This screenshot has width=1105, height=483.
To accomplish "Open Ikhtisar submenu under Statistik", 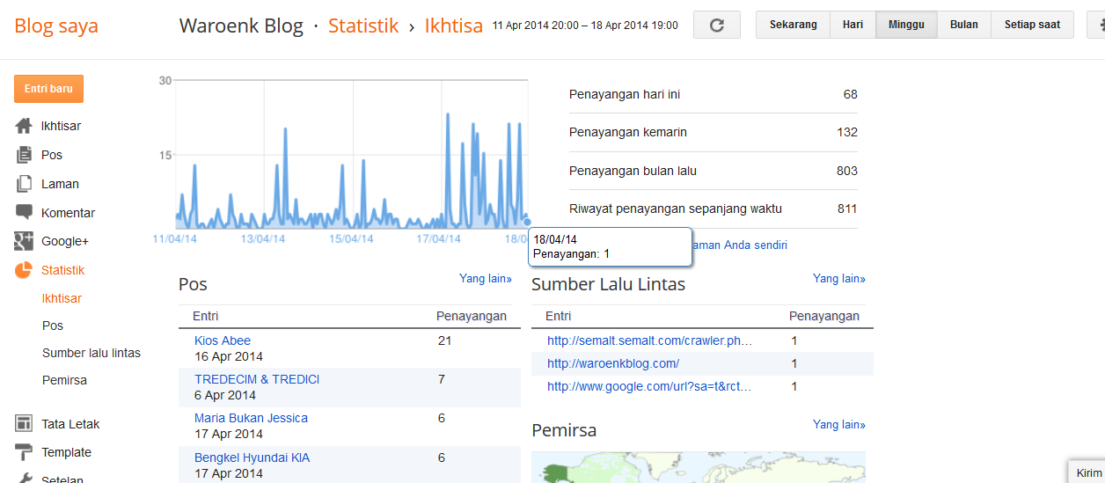I will pos(62,298).
